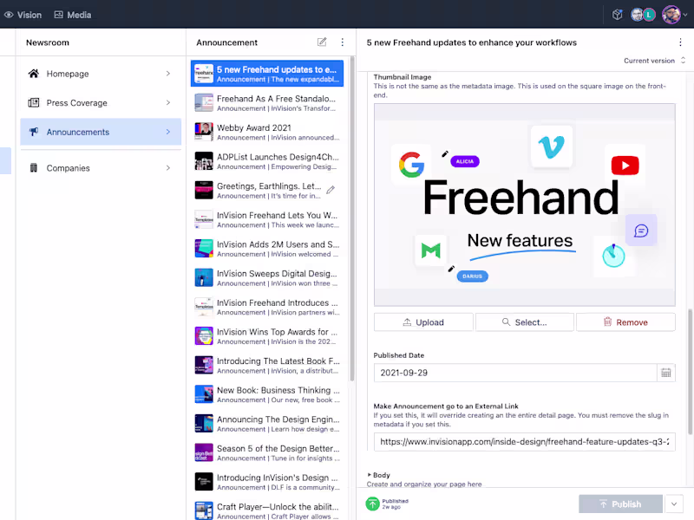Open 'Freehand As A Free Standalo...' announcement
Viewport: 694px width, 520px height.
coord(267,102)
